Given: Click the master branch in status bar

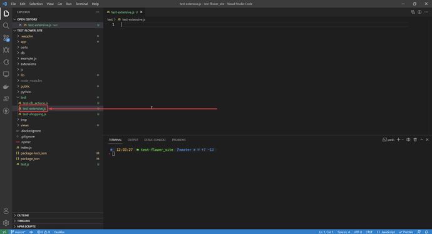Looking at the screenshot, I should tap(18, 232).
